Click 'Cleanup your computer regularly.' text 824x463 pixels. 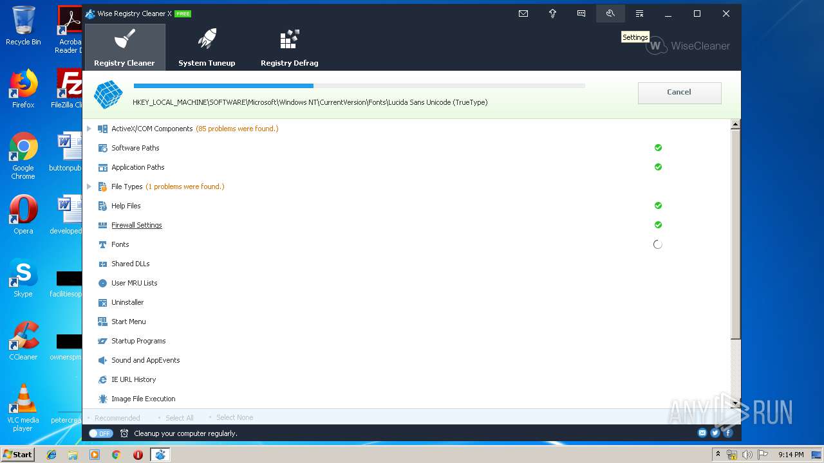click(185, 433)
